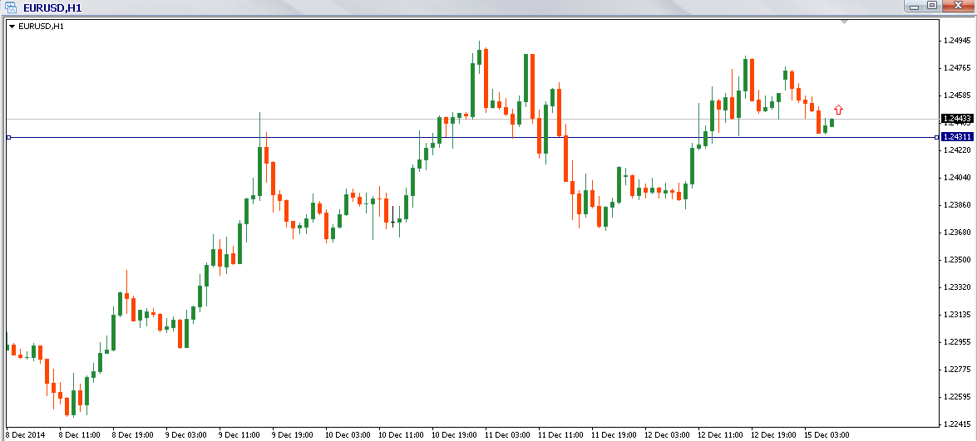This screenshot has width=977, height=441.
Task: Select the right handle of the blue horizontal line
Action: (937, 137)
